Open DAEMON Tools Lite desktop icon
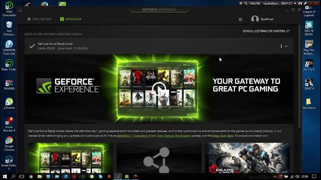Image resolution: width=321 pixels, height=180 pixels. coord(9,48)
